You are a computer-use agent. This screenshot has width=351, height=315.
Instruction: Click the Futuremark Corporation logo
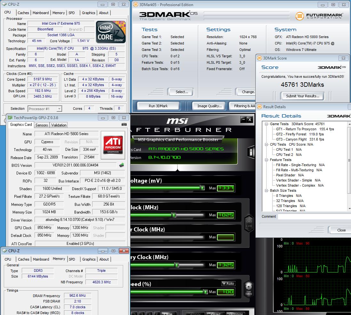coord(319,16)
